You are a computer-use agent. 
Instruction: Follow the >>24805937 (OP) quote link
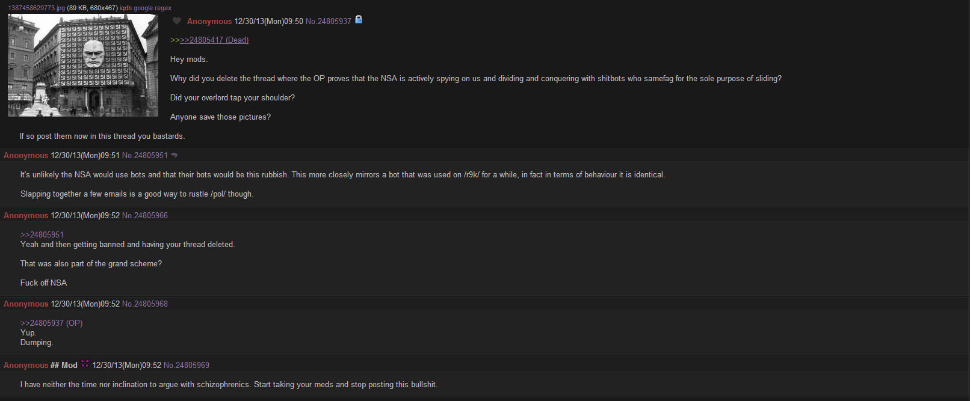52,323
